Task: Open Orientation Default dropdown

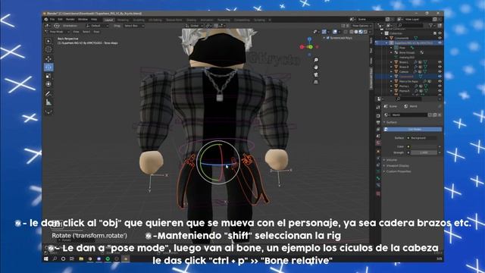Action: pos(97,26)
